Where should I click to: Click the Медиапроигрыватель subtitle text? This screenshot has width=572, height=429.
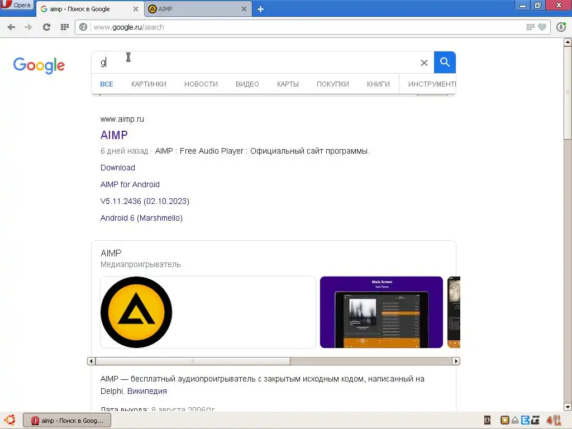[x=140, y=264]
